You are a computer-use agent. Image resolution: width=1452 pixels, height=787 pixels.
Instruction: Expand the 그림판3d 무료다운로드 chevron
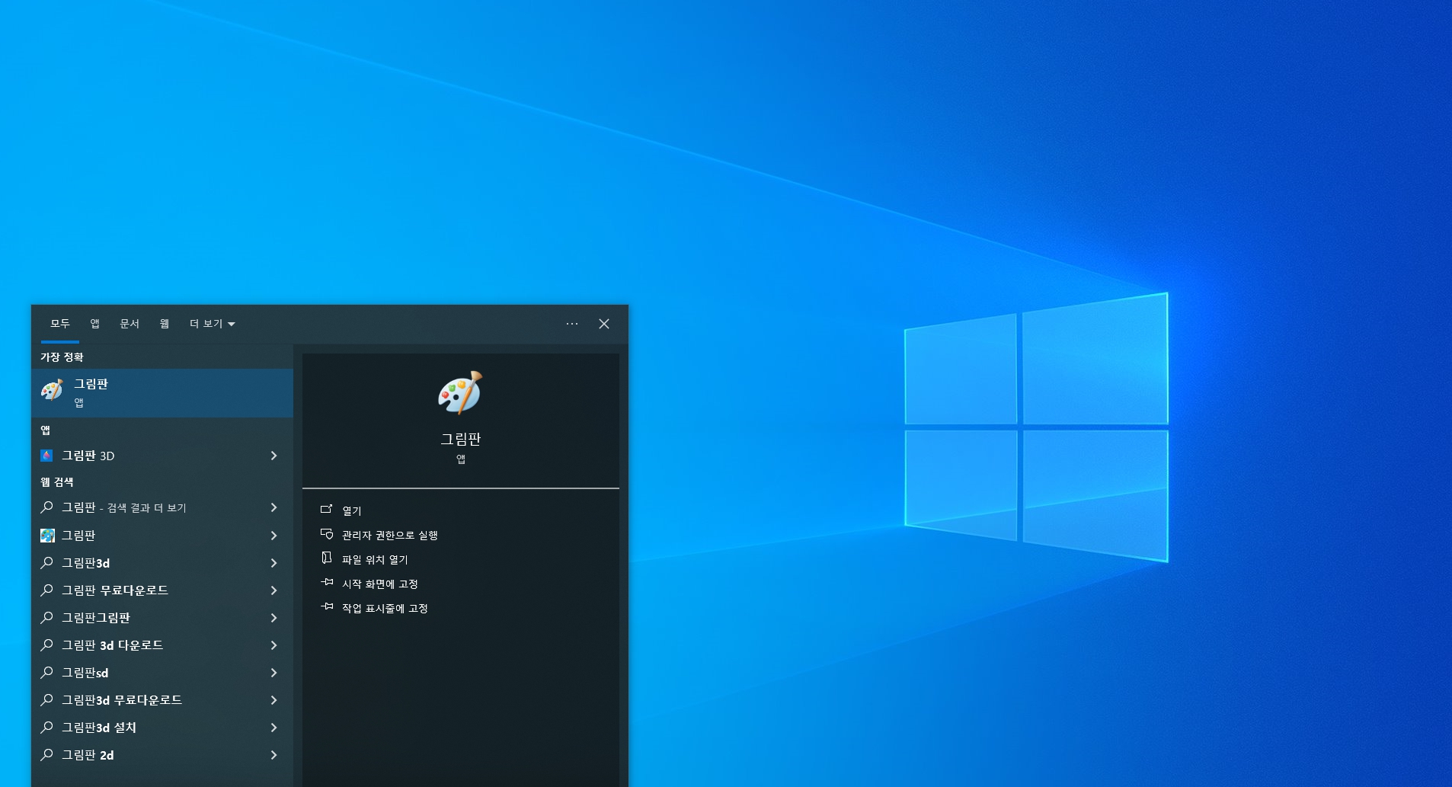coord(273,700)
